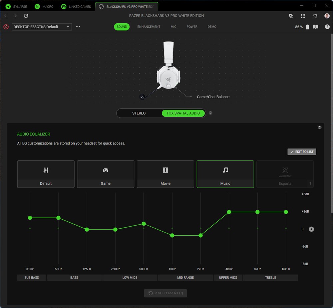
Task: Click the refresh icon in the top bar
Action: 26,16
